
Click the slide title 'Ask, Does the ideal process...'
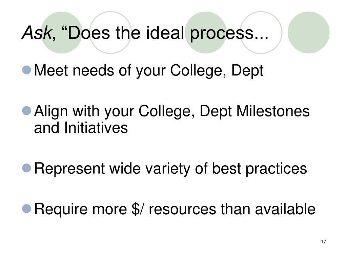point(145,33)
